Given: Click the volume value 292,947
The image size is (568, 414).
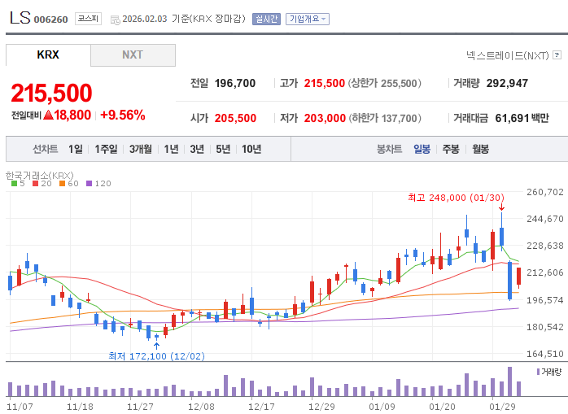Looking at the screenshot, I should [507, 83].
